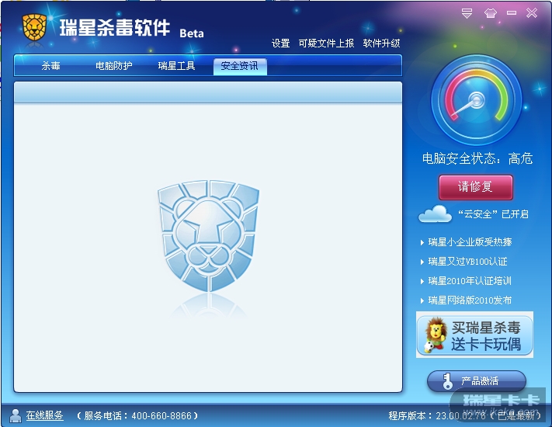Viewport: 552px width, 427px height.
Task: Click the service phone 400-660-8866 text
Action: coord(137,416)
